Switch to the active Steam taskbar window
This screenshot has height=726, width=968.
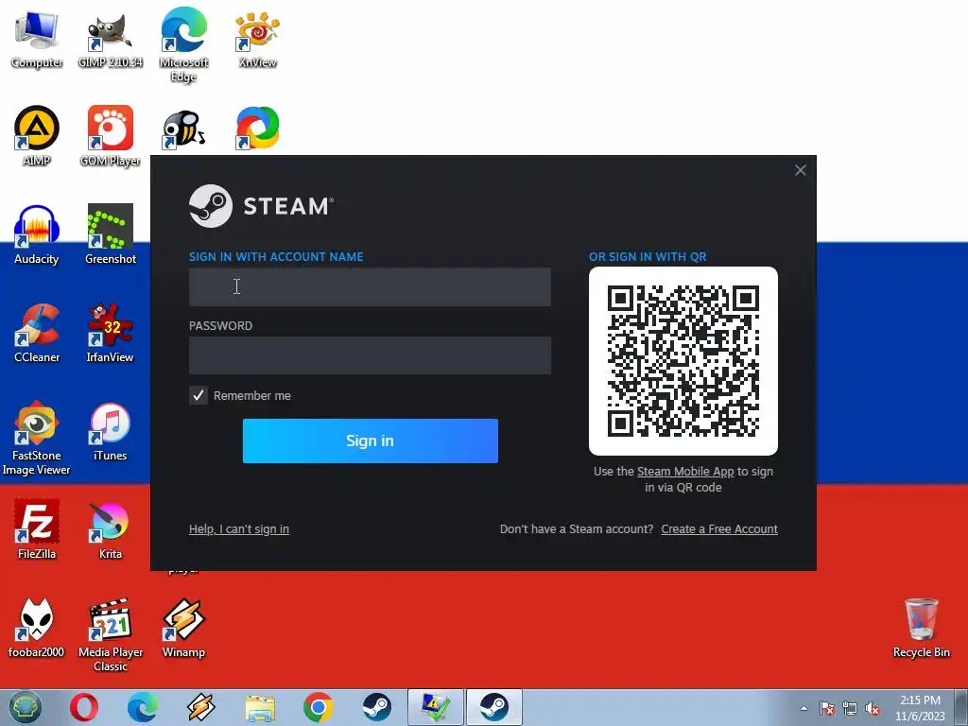493,707
